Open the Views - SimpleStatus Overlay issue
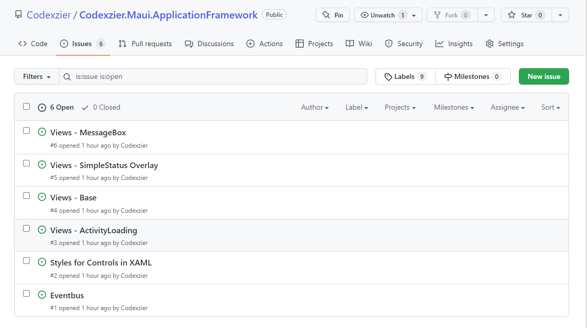The height and width of the screenshot is (328, 587). [x=104, y=165]
